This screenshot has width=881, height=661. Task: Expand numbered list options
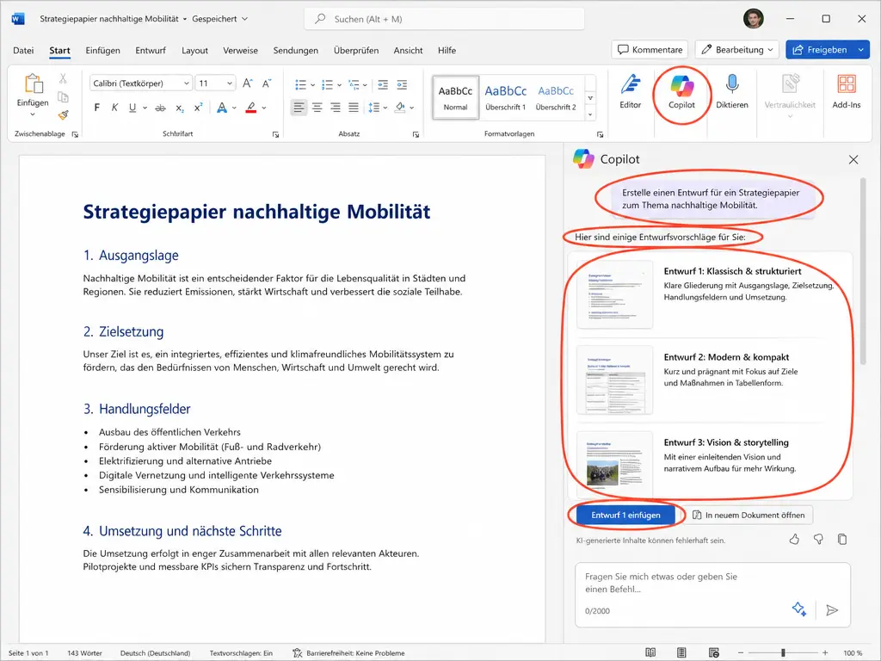339,85
